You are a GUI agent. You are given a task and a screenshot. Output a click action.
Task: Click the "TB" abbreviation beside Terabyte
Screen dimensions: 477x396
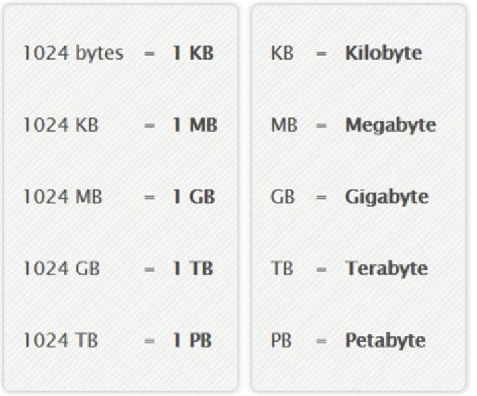pos(282,269)
